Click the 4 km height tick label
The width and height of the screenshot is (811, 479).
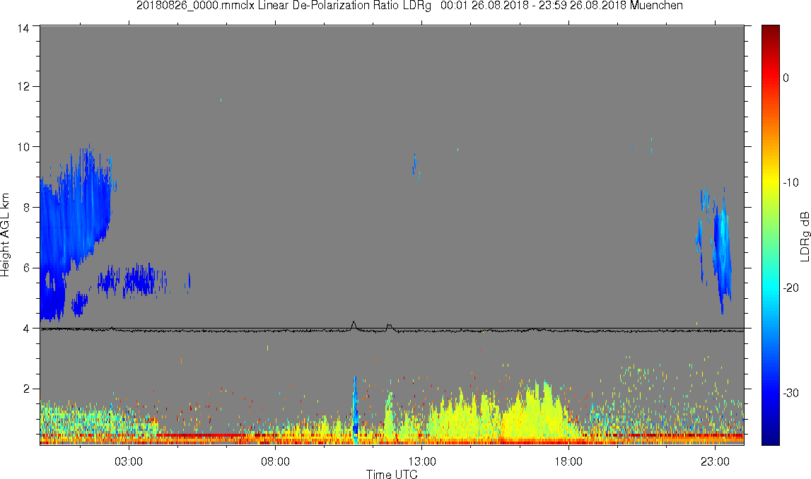coord(26,329)
